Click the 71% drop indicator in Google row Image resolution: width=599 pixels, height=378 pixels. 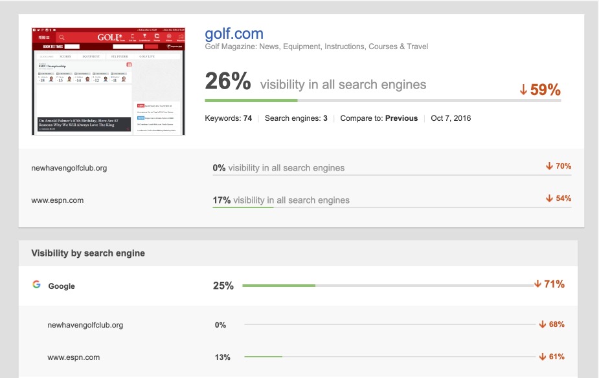549,284
